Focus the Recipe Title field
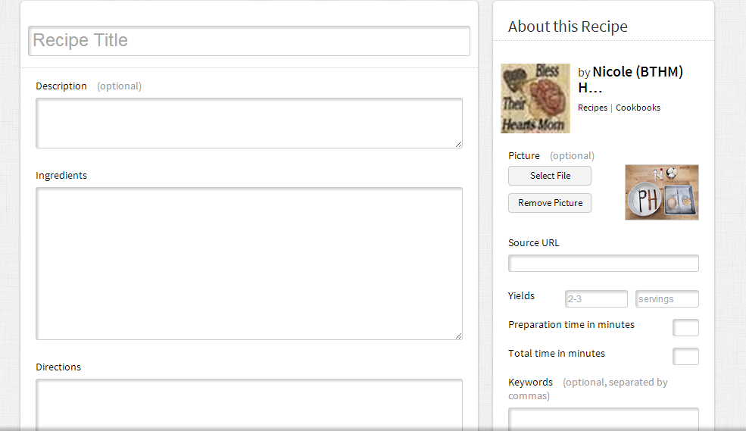The width and height of the screenshot is (746, 431). [249, 41]
